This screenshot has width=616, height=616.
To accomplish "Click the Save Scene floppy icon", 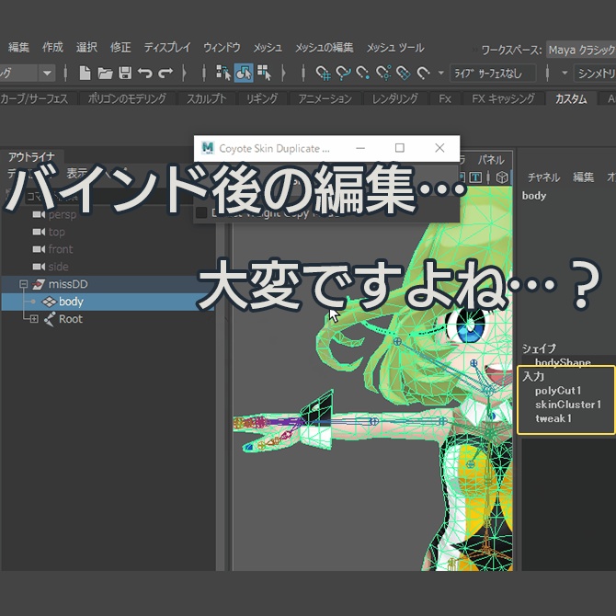I will coord(125,73).
